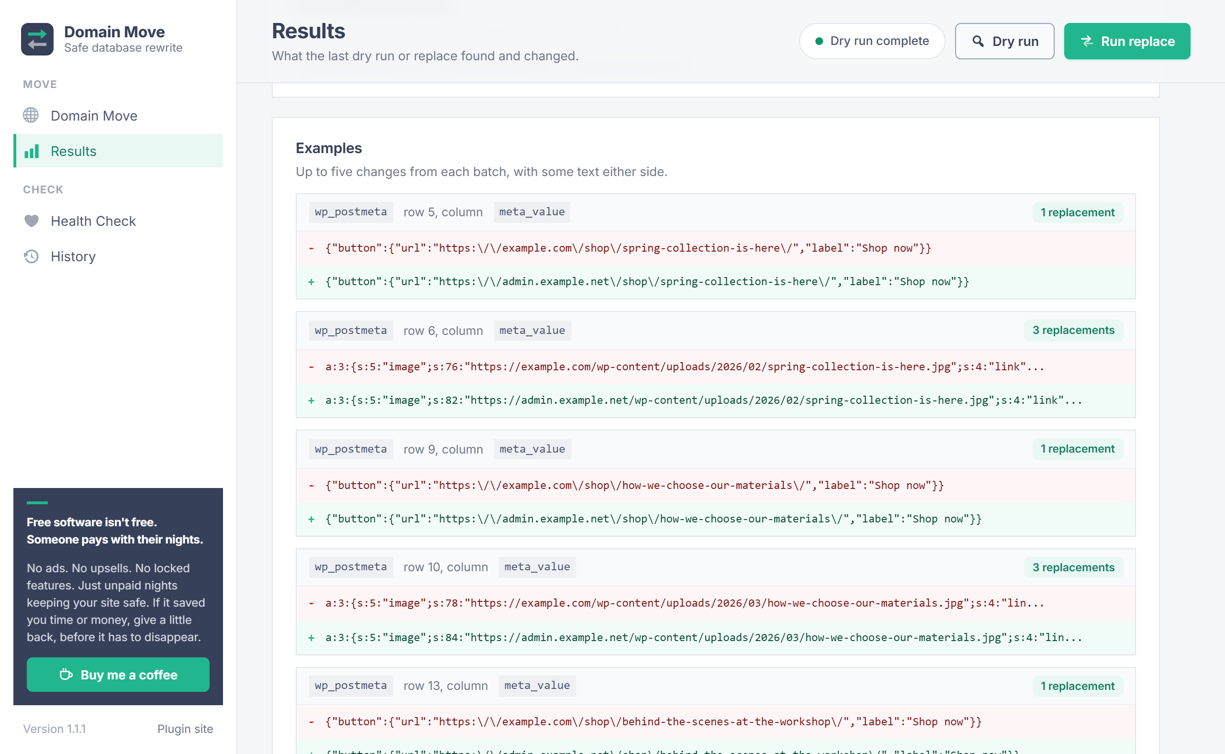The width and height of the screenshot is (1225, 754).
Task: Click added line with s:84 materials.jpg
Action: [x=715, y=637]
